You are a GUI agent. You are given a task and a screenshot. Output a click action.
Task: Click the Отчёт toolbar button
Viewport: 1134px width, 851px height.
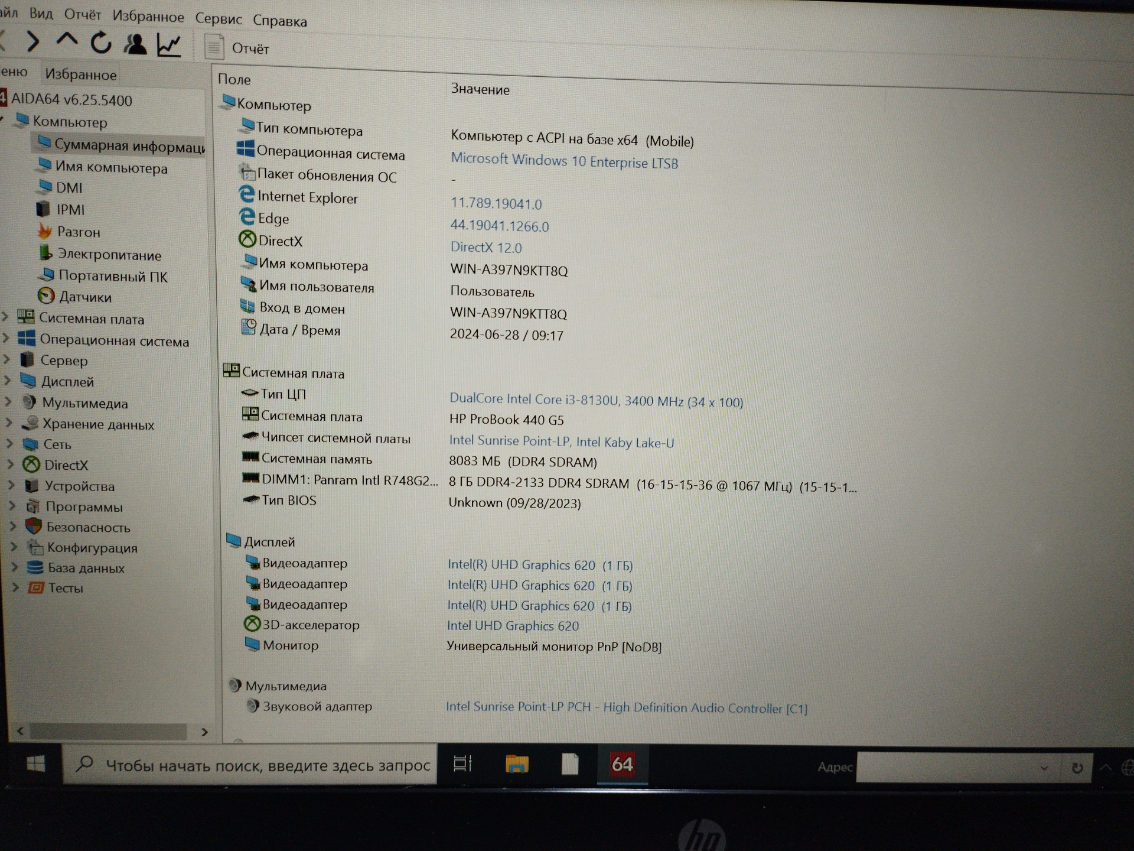click(237, 47)
